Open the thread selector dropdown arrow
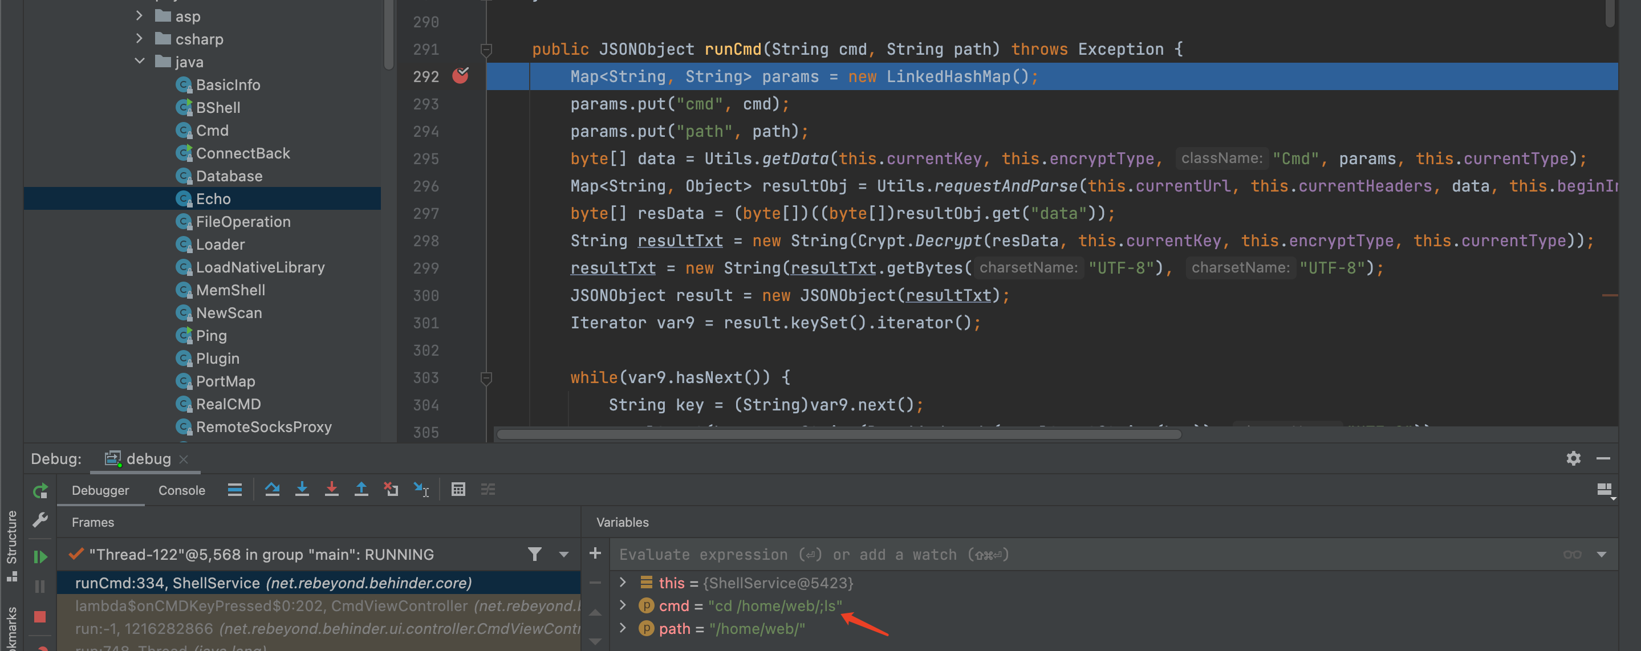Viewport: 1641px width, 651px height. tap(564, 554)
